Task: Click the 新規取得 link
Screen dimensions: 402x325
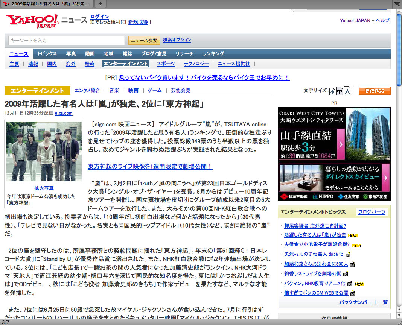Action: [x=138, y=22]
